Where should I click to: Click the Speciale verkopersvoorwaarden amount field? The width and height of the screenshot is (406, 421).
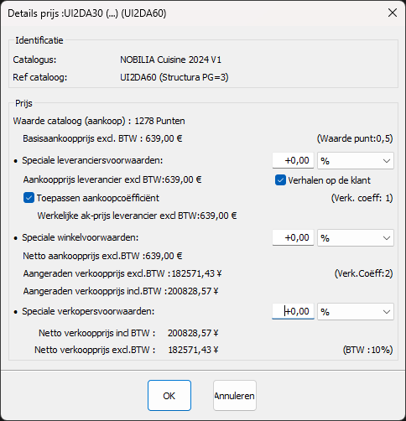[x=293, y=311]
